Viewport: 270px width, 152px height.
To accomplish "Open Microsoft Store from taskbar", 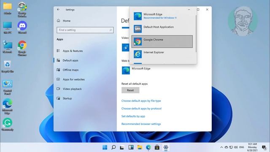I will point(157,147).
